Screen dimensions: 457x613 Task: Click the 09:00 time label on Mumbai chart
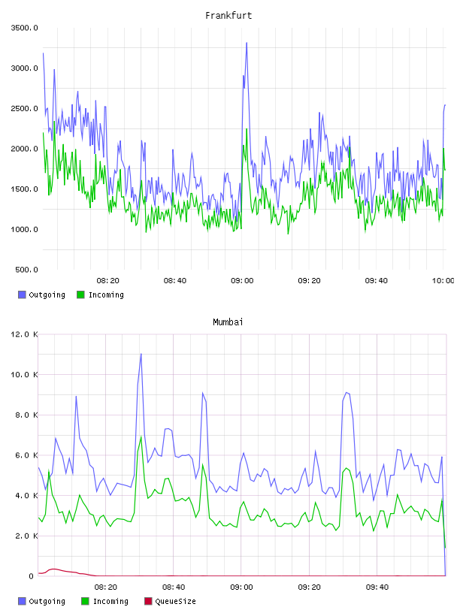pyautogui.click(x=241, y=587)
